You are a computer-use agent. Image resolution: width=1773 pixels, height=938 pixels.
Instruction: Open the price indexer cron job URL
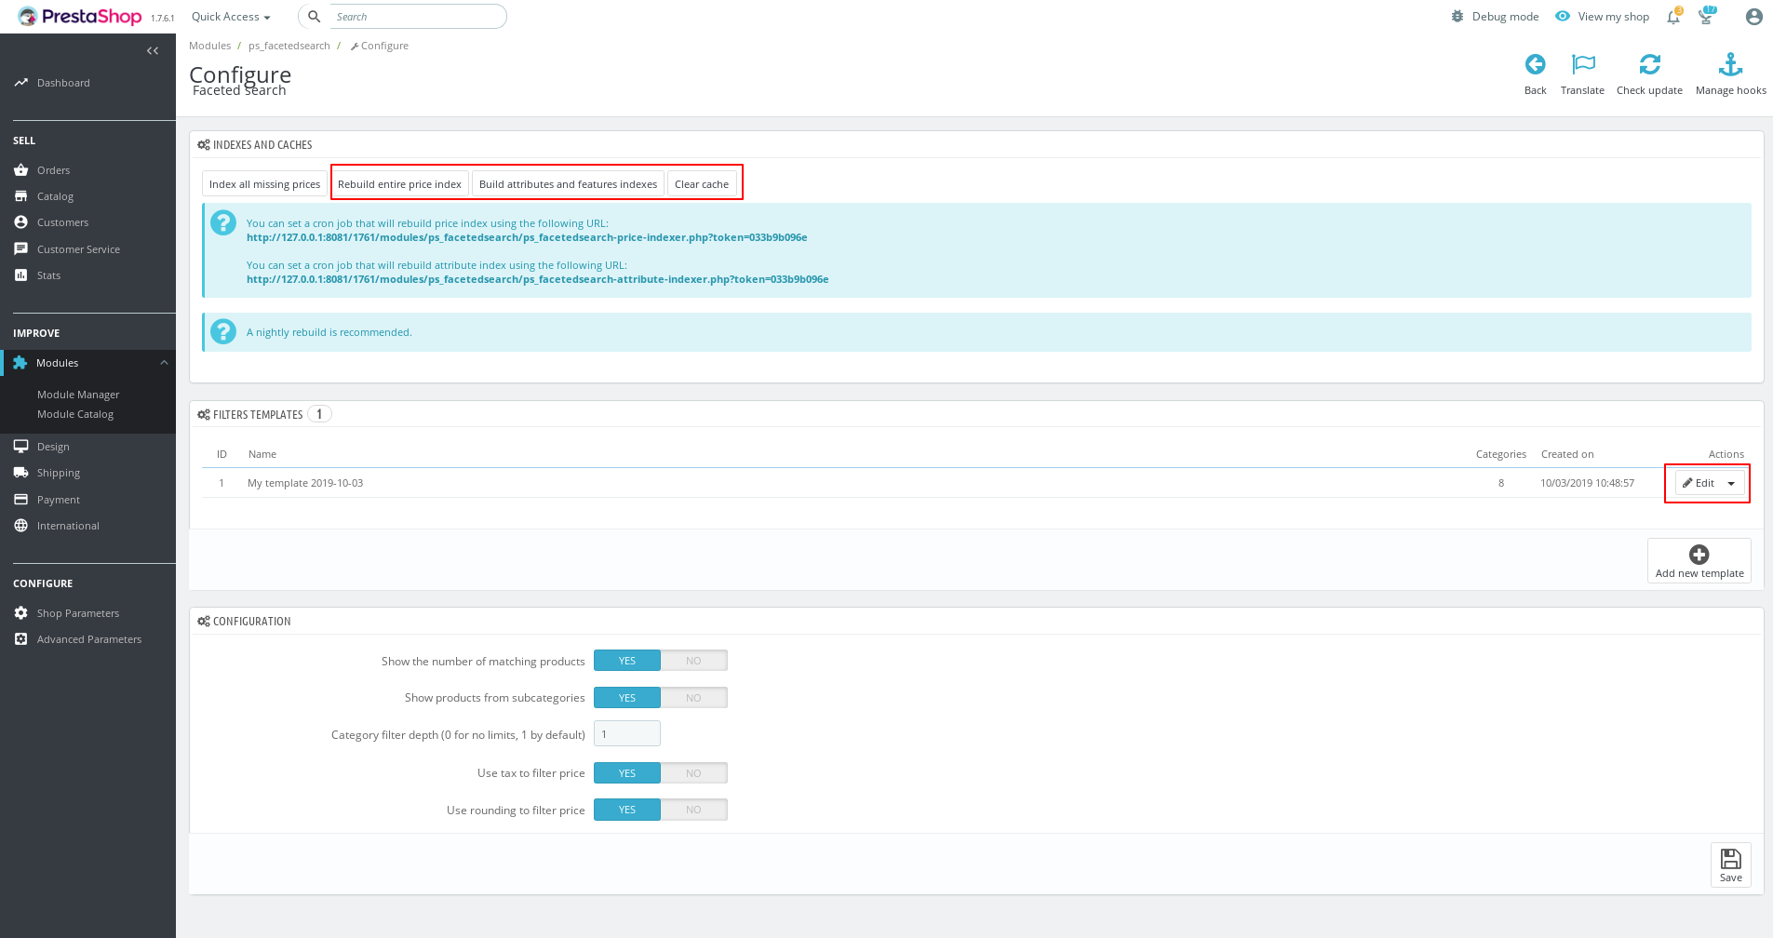526,237
